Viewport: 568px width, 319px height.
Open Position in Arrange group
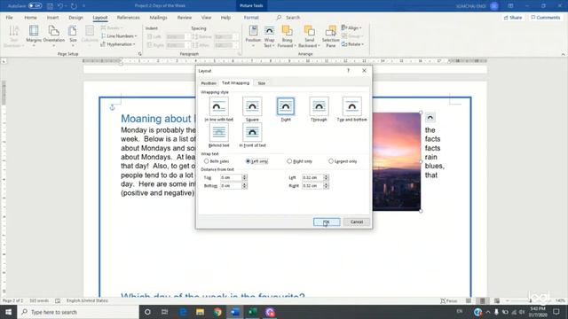tap(253, 36)
